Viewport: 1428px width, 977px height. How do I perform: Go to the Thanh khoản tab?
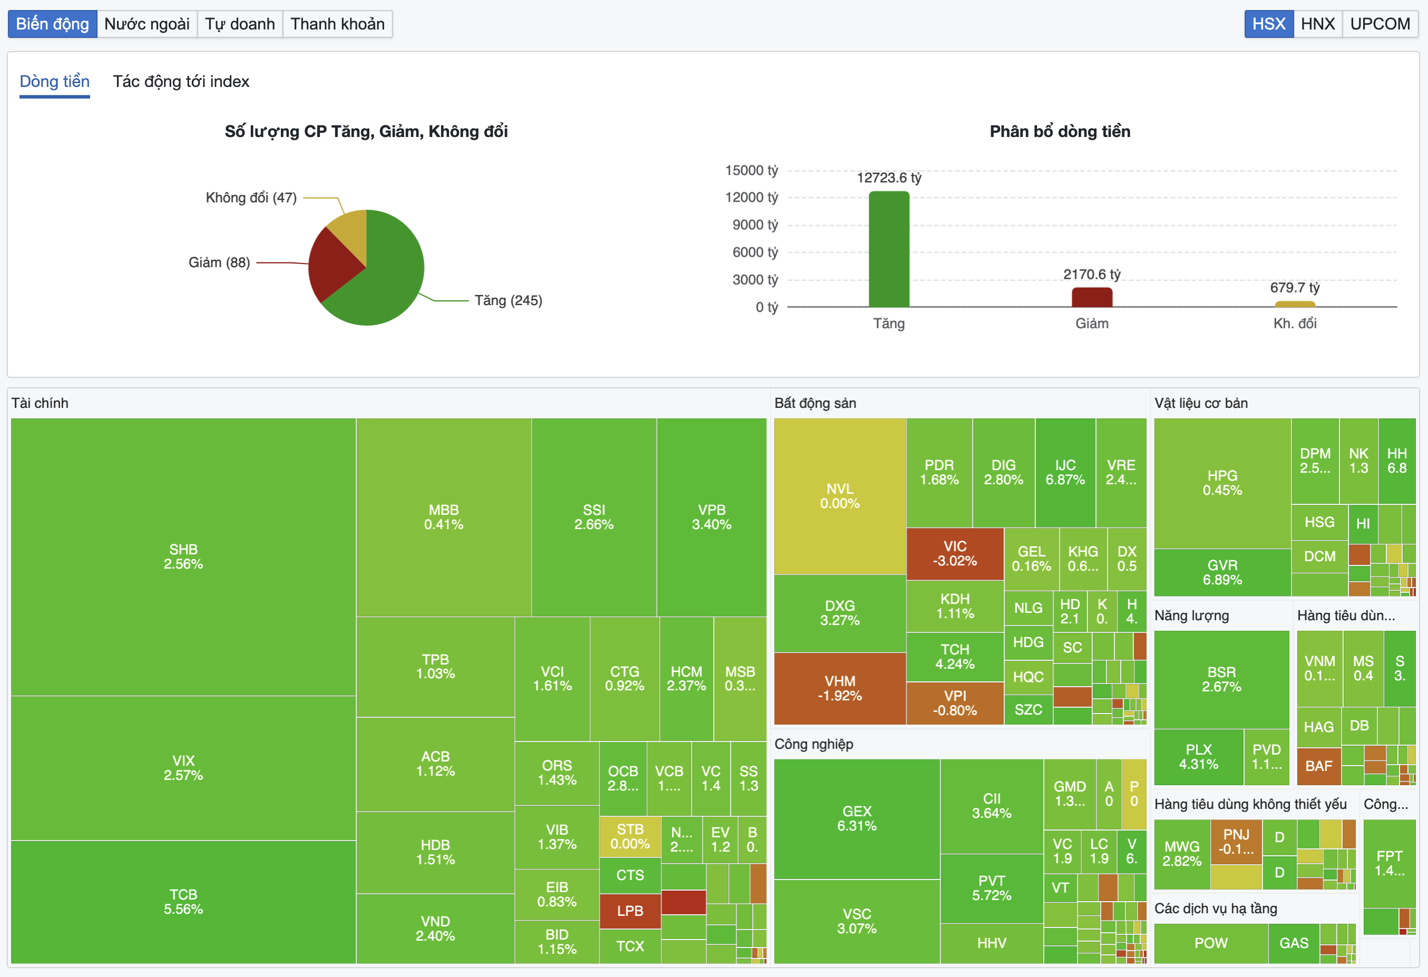click(x=337, y=24)
